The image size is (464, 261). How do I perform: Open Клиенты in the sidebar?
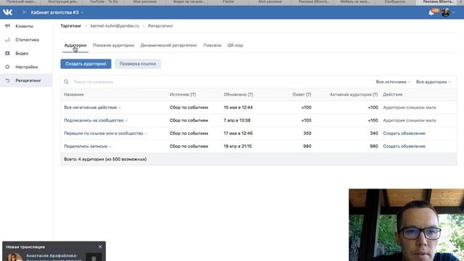click(24, 26)
